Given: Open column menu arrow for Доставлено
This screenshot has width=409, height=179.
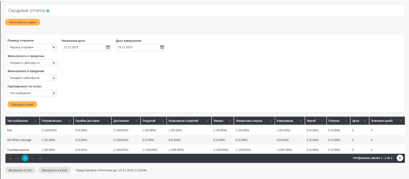Looking at the screenshot, I should coord(136,121).
